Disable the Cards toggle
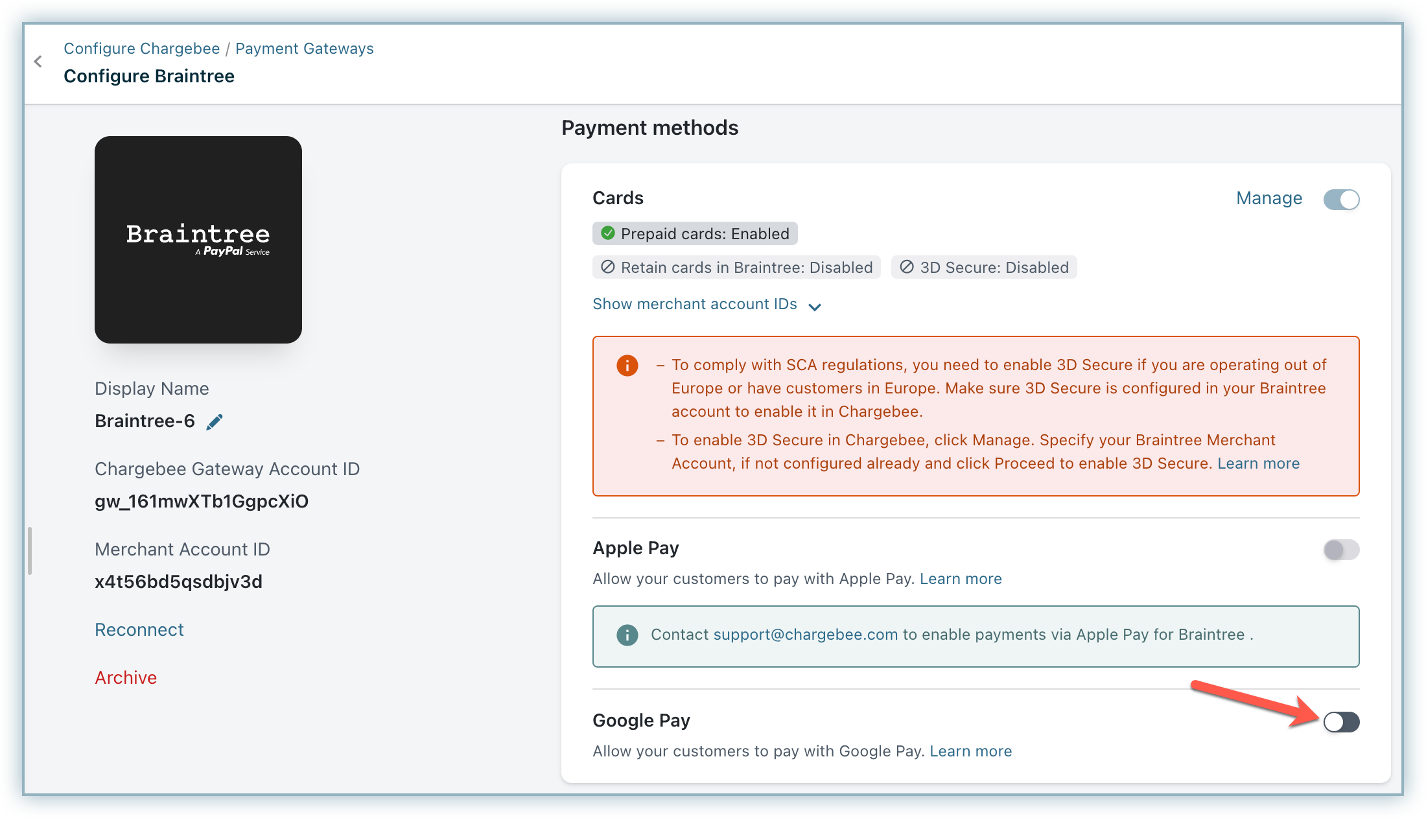This screenshot has width=1426, height=818. tap(1341, 200)
